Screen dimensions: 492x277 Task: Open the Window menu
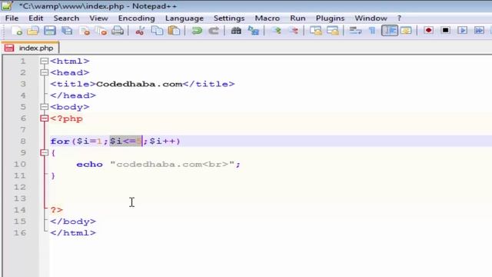click(x=371, y=18)
